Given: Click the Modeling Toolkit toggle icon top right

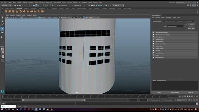Looking at the screenshot, I should tap(188, 6).
